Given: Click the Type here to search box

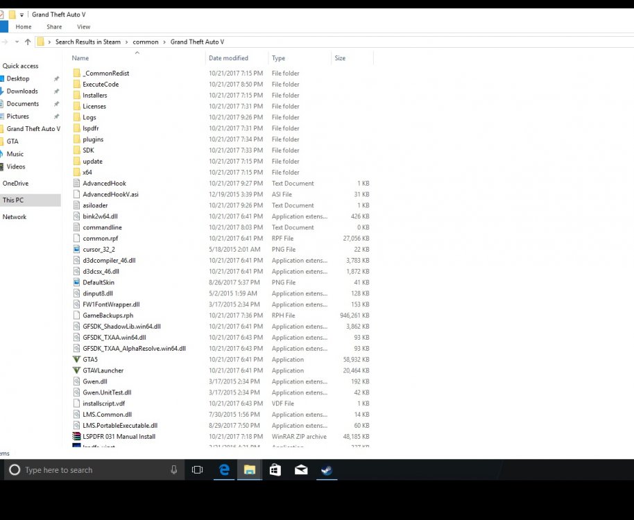Looking at the screenshot, I should (x=94, y=469).
